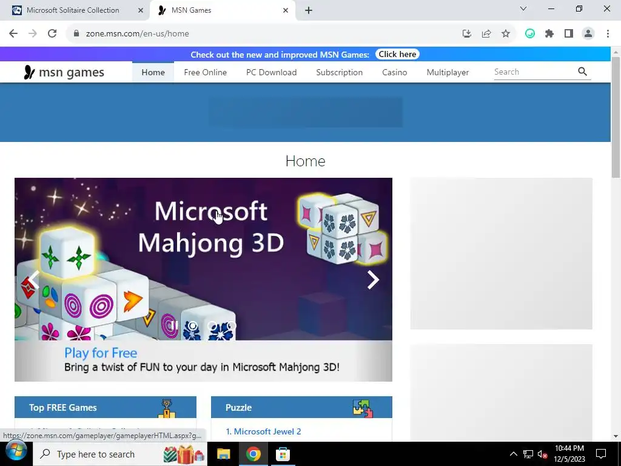
Task: Click the Chrome taskbar icon
Action: click(253, 454)
